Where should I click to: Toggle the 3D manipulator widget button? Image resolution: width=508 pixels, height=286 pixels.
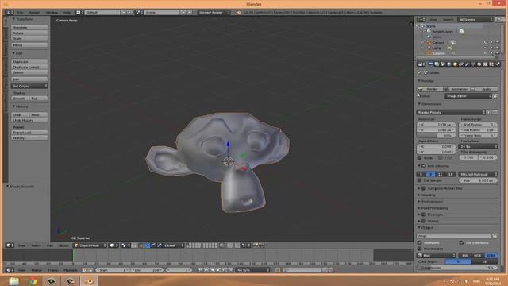[x=141, y=245]
